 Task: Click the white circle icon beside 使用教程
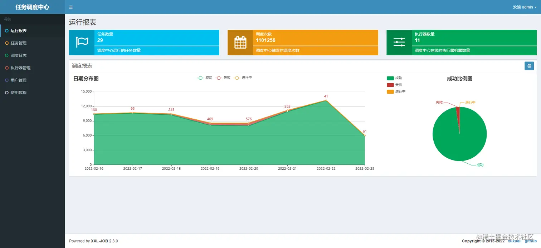click(7, 93)
